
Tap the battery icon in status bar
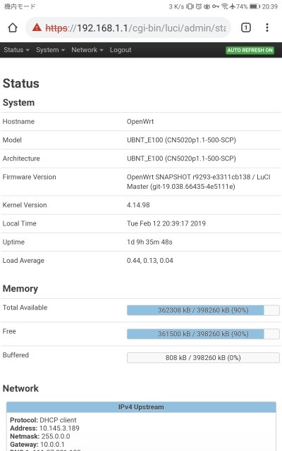[x=255, y=6]
